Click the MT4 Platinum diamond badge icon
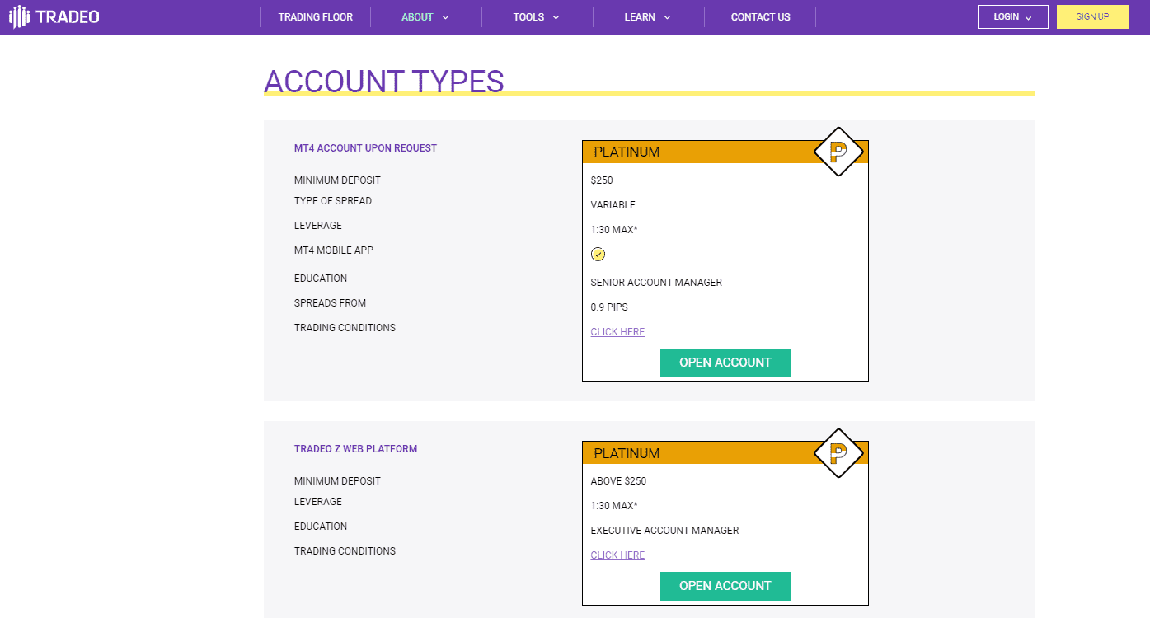1150x618 pixels. 838,152
